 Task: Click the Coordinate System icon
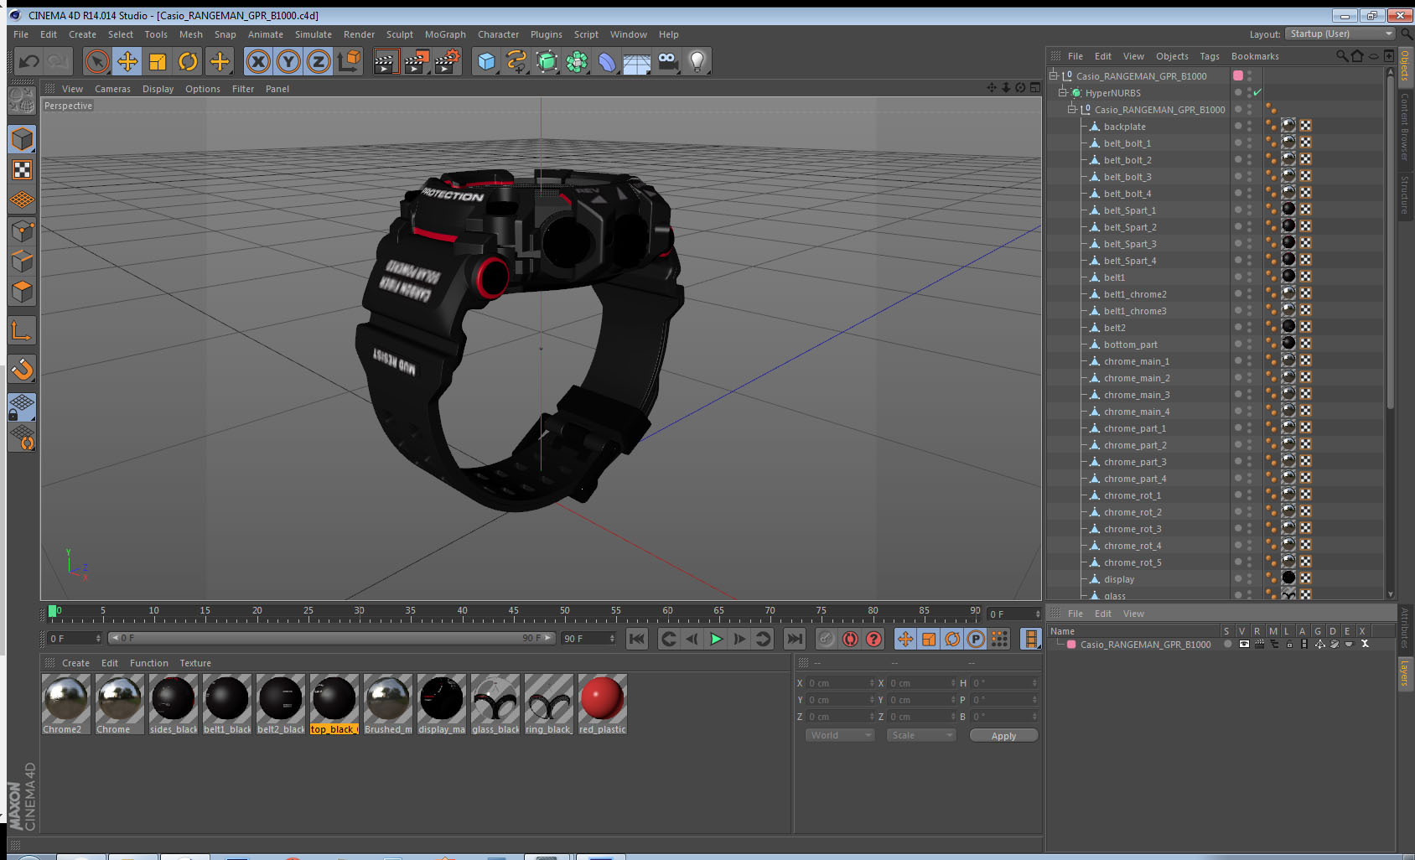(x=349, y=61)
